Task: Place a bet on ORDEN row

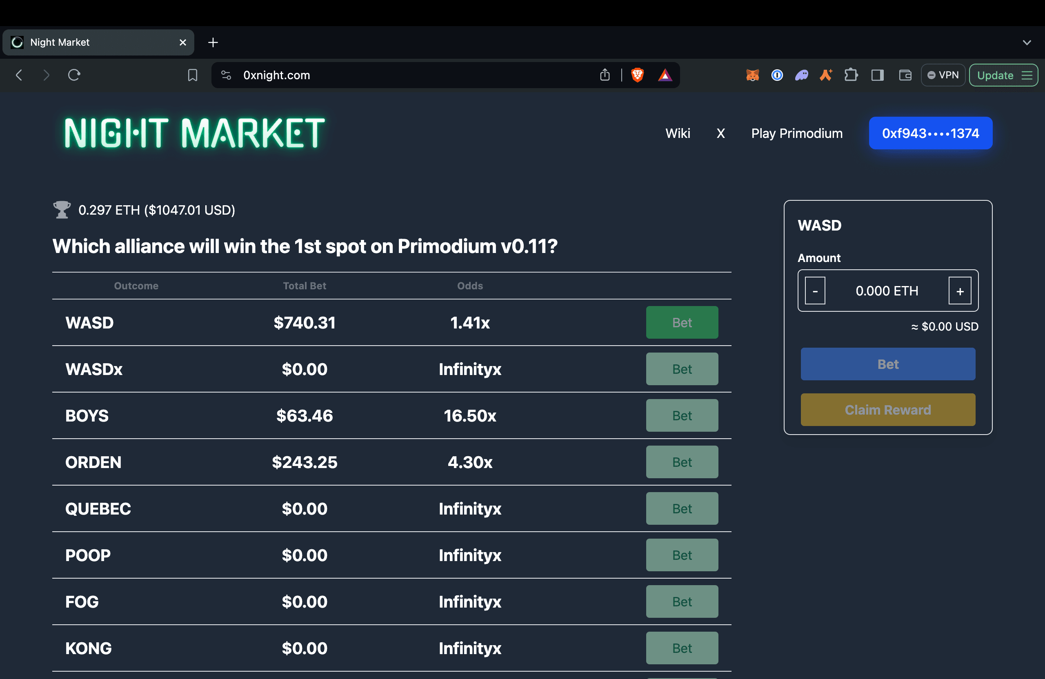Action: [682, 462]
